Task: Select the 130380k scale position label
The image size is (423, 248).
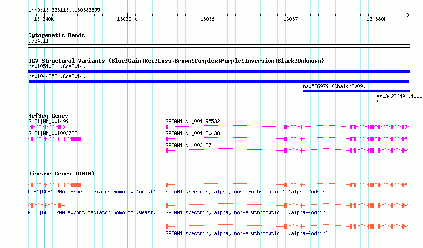Action: click(376, 19)
